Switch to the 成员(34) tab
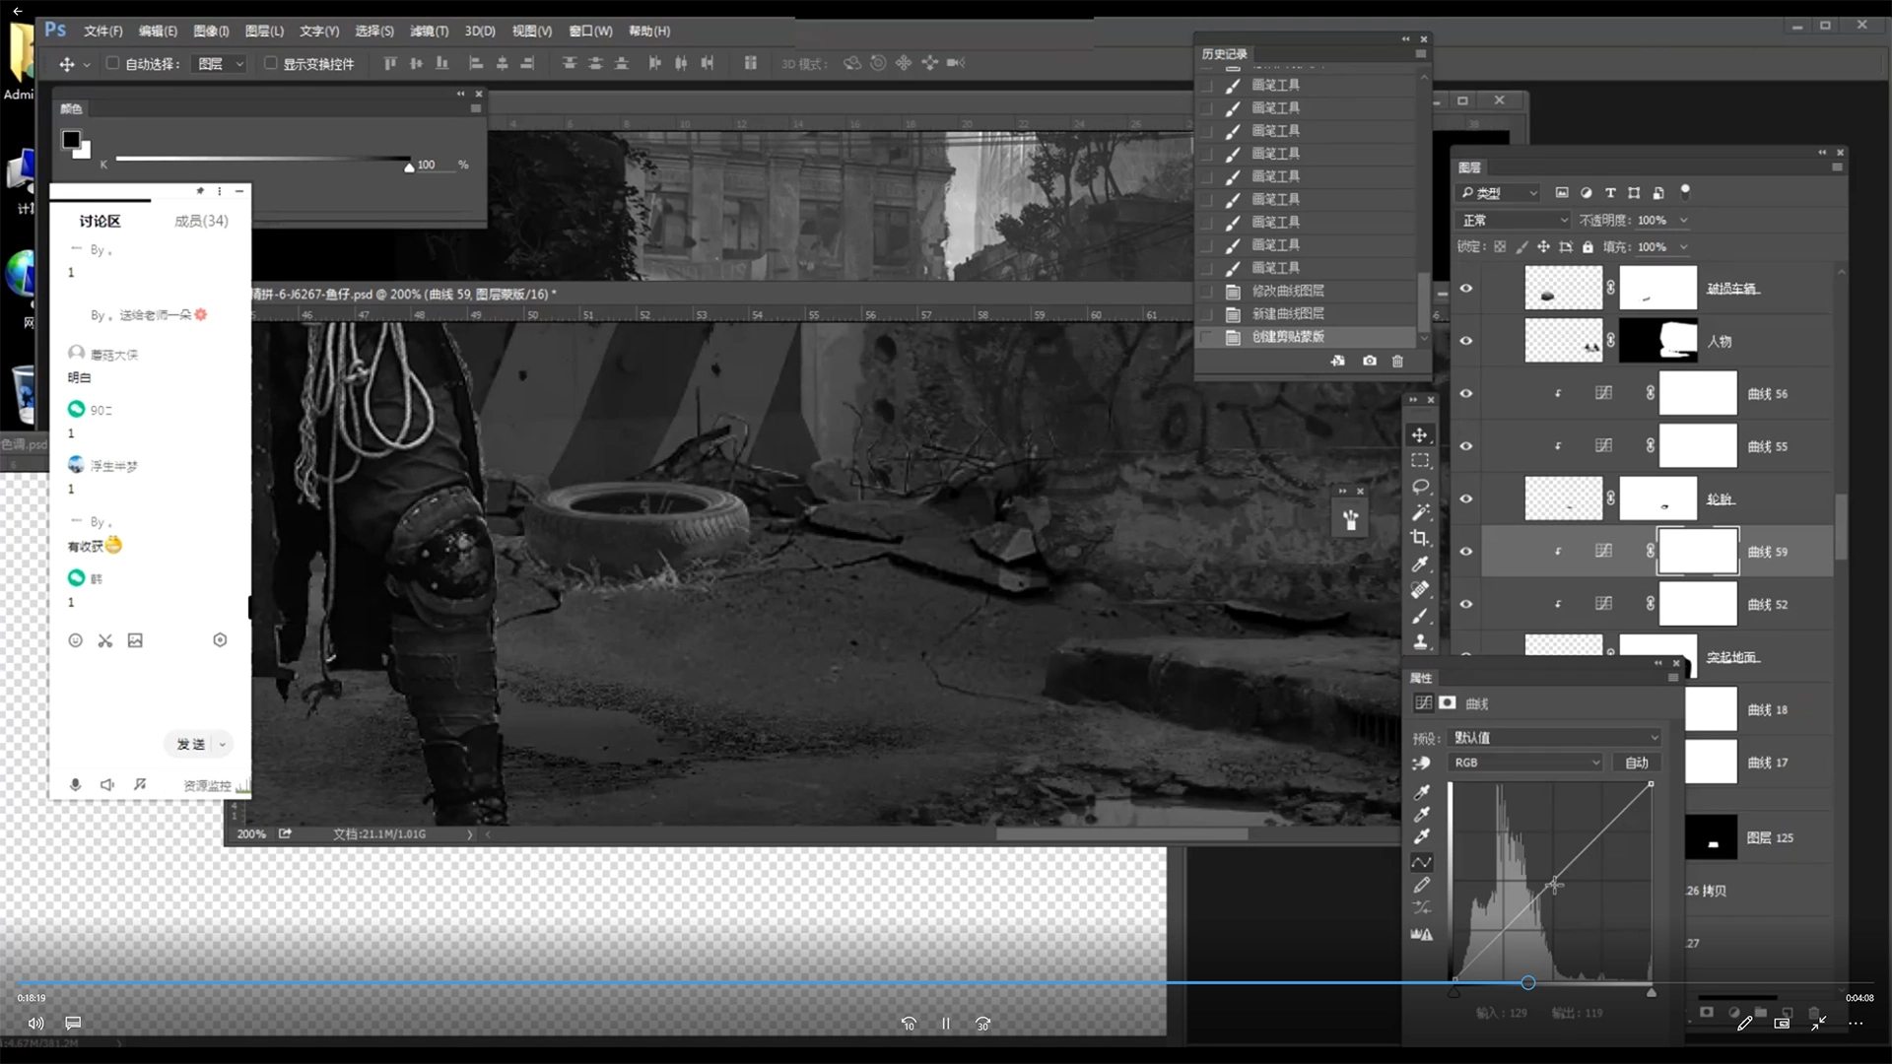The width and height of the screenshot is (1892, 1064). [x=201, y=221]
